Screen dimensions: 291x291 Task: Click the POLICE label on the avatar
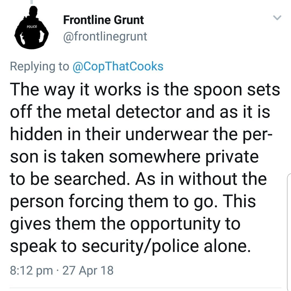pyautogui.click(x=33, y=27)
